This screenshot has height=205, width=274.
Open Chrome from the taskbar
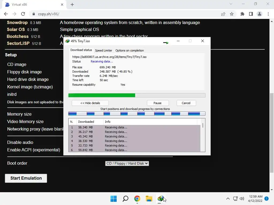point(137,199)
